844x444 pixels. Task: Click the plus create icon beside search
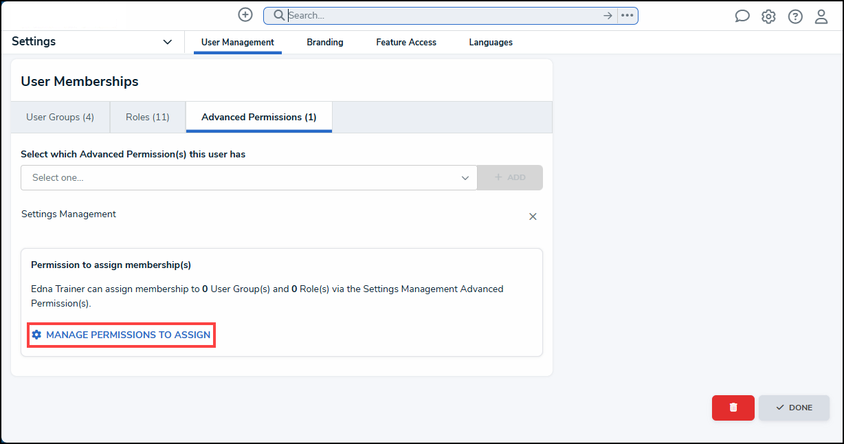tap(245, 14)
